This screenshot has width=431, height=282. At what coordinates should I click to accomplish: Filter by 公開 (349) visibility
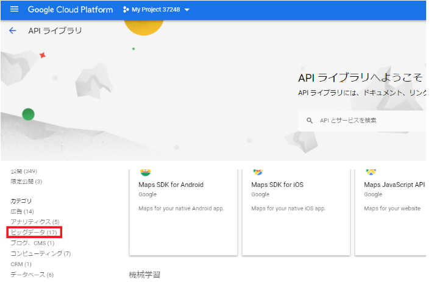point(24,171)
